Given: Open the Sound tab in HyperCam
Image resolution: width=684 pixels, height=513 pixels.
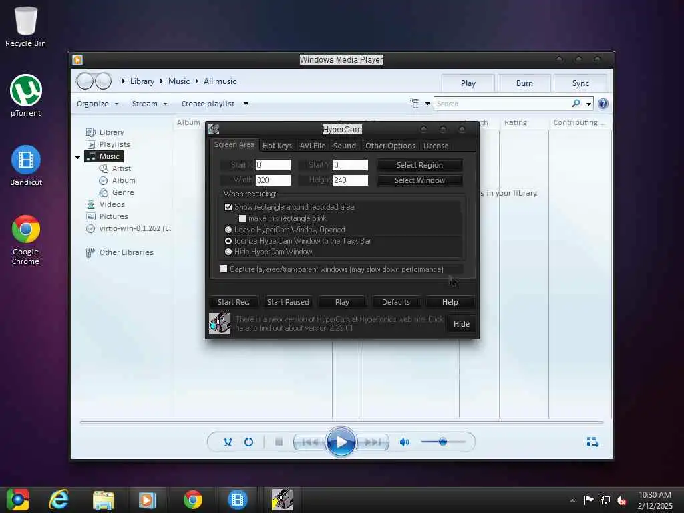Looking at the screenshot, I should (345, 145).
